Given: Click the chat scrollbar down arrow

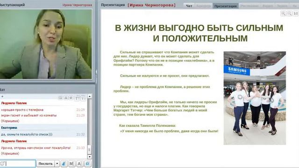Looking at the screenshot, I should click(89, 157).
